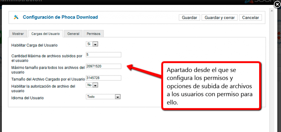Click the Cantidad Máxima de archivos field
Screen dimensions: 281x132
[104, 55]
